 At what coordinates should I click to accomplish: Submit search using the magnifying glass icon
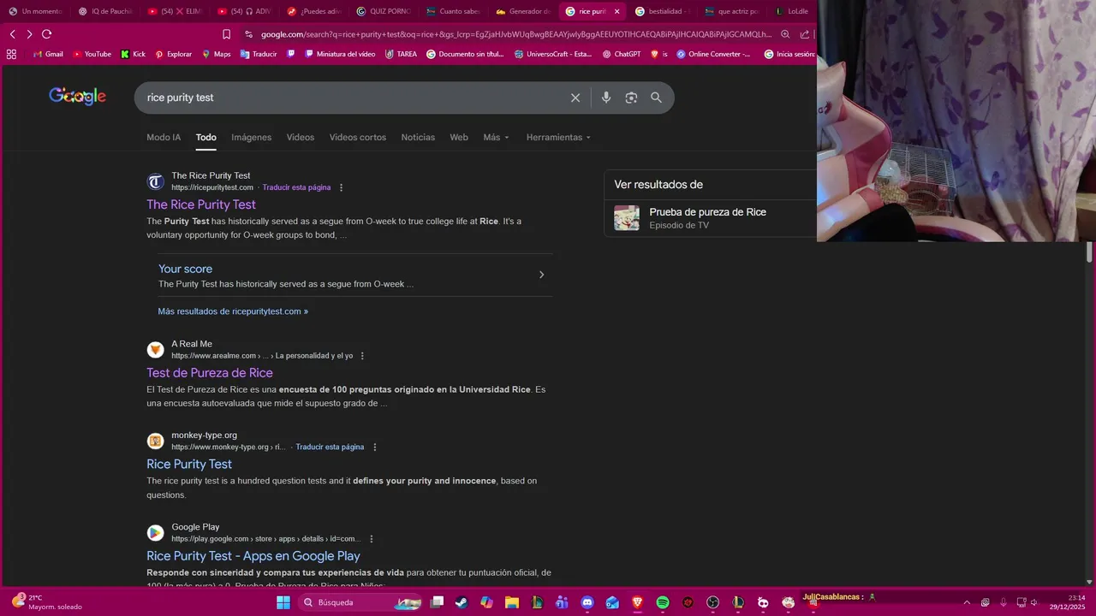click(656, 98)
